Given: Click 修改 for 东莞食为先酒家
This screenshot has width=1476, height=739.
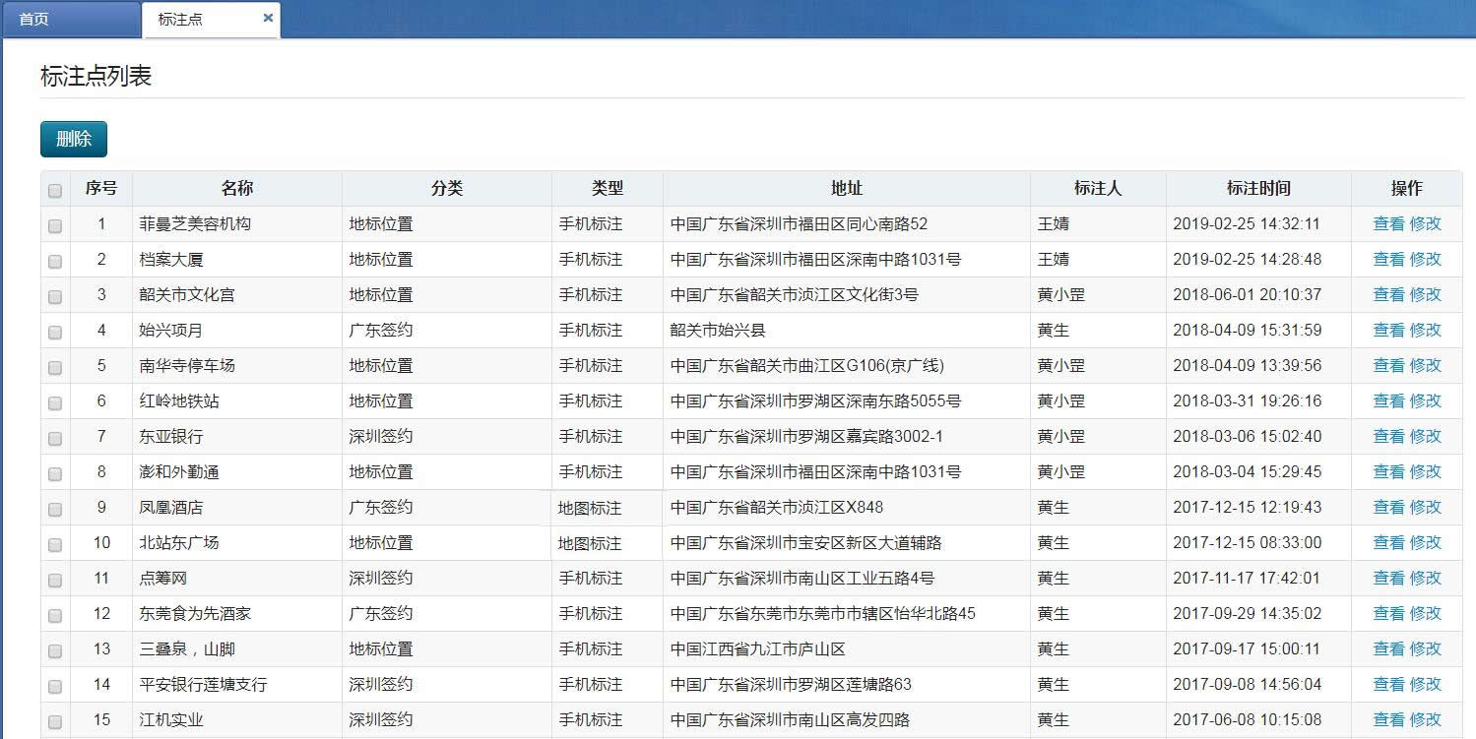Looking at the screenshot, I should (x=1425, y=613).
